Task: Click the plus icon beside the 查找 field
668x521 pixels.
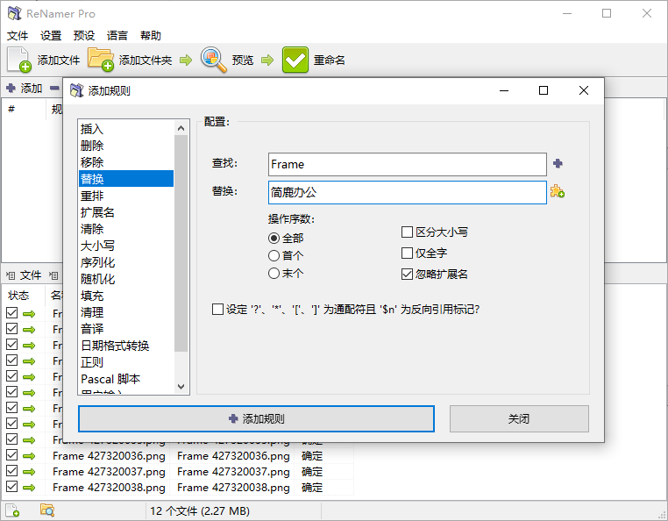Action: tap(558, 163)
